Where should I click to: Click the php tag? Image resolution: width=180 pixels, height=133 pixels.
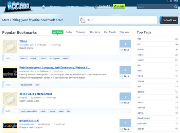37,85
